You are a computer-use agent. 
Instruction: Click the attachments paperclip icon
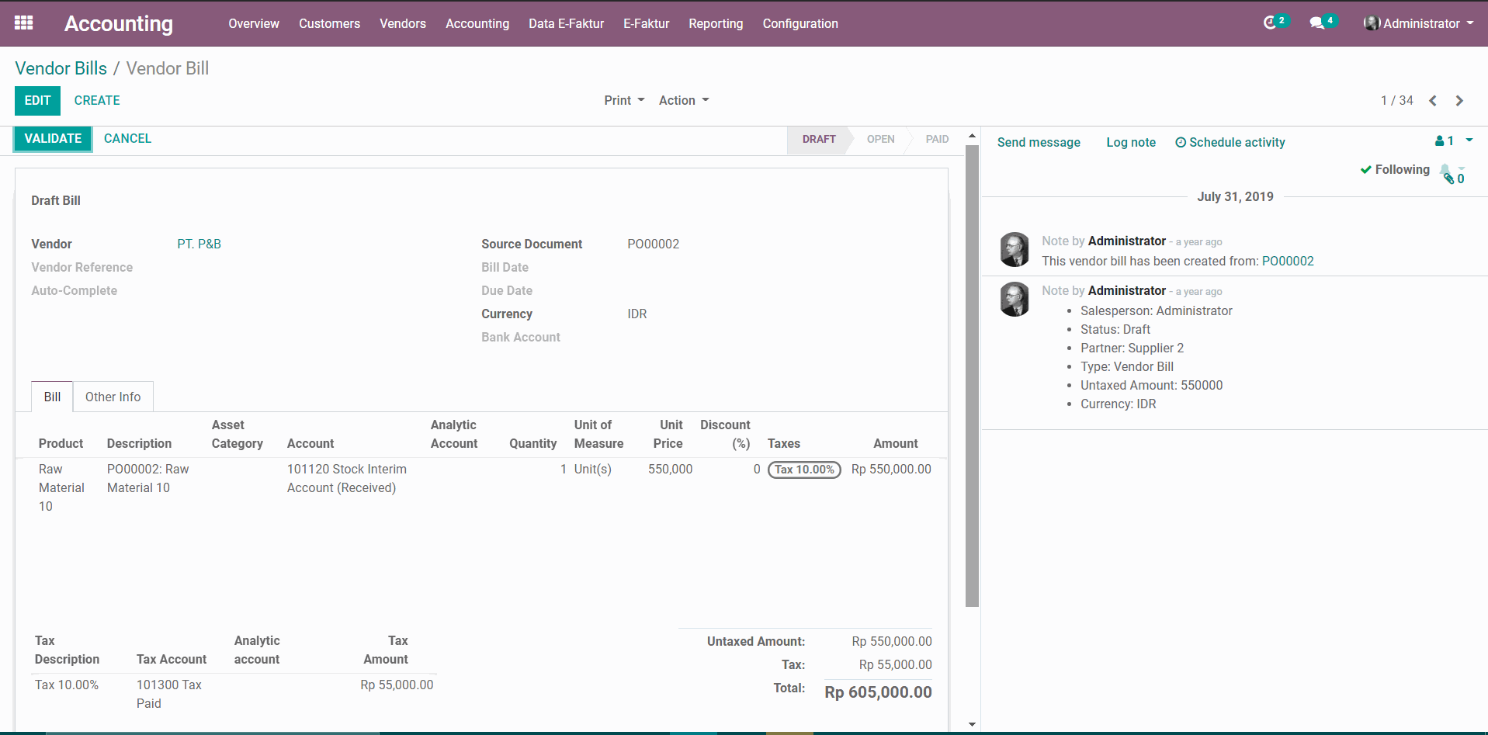pyautogui.click(x=1448, y=179)
